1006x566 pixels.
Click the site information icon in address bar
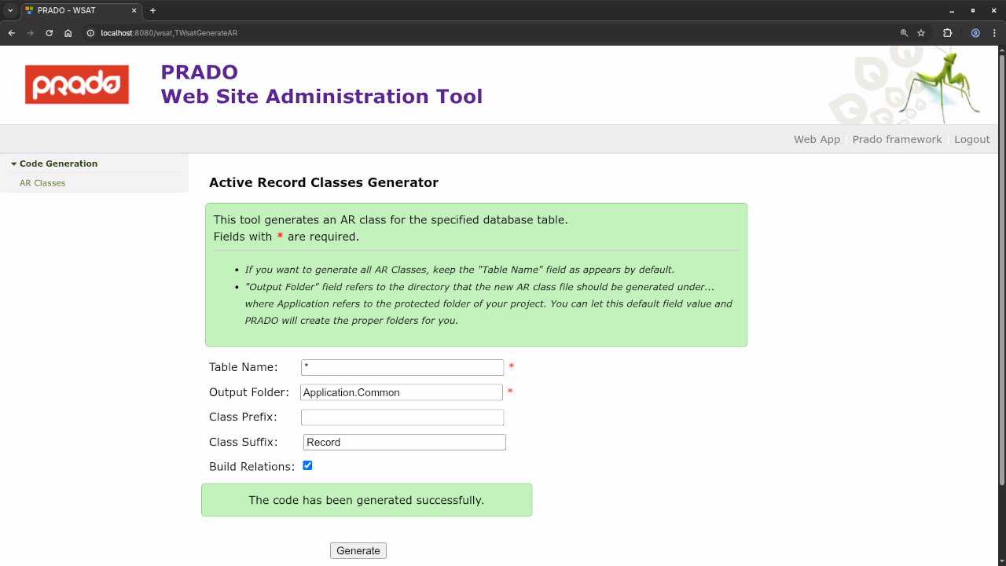(90, 33)
